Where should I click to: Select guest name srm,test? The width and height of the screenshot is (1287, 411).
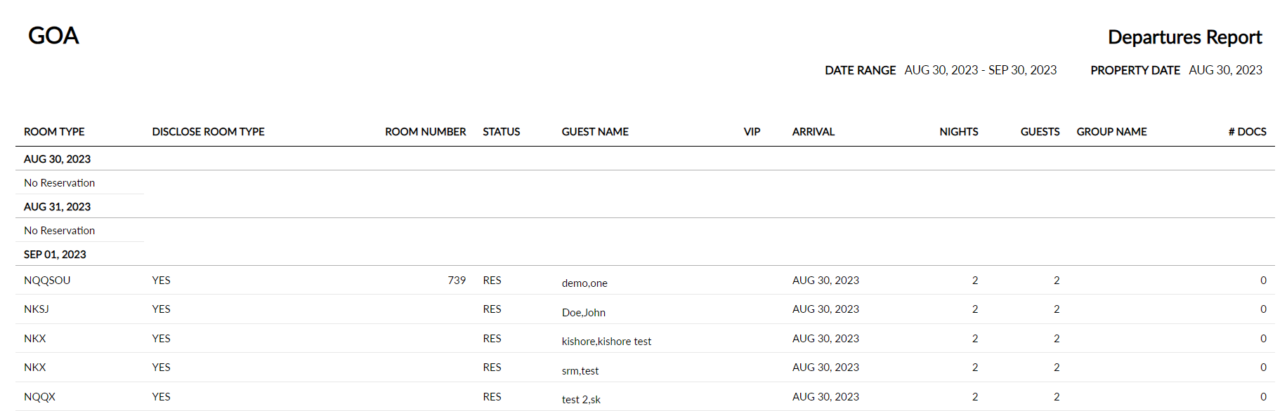click(x=580, y=371)
